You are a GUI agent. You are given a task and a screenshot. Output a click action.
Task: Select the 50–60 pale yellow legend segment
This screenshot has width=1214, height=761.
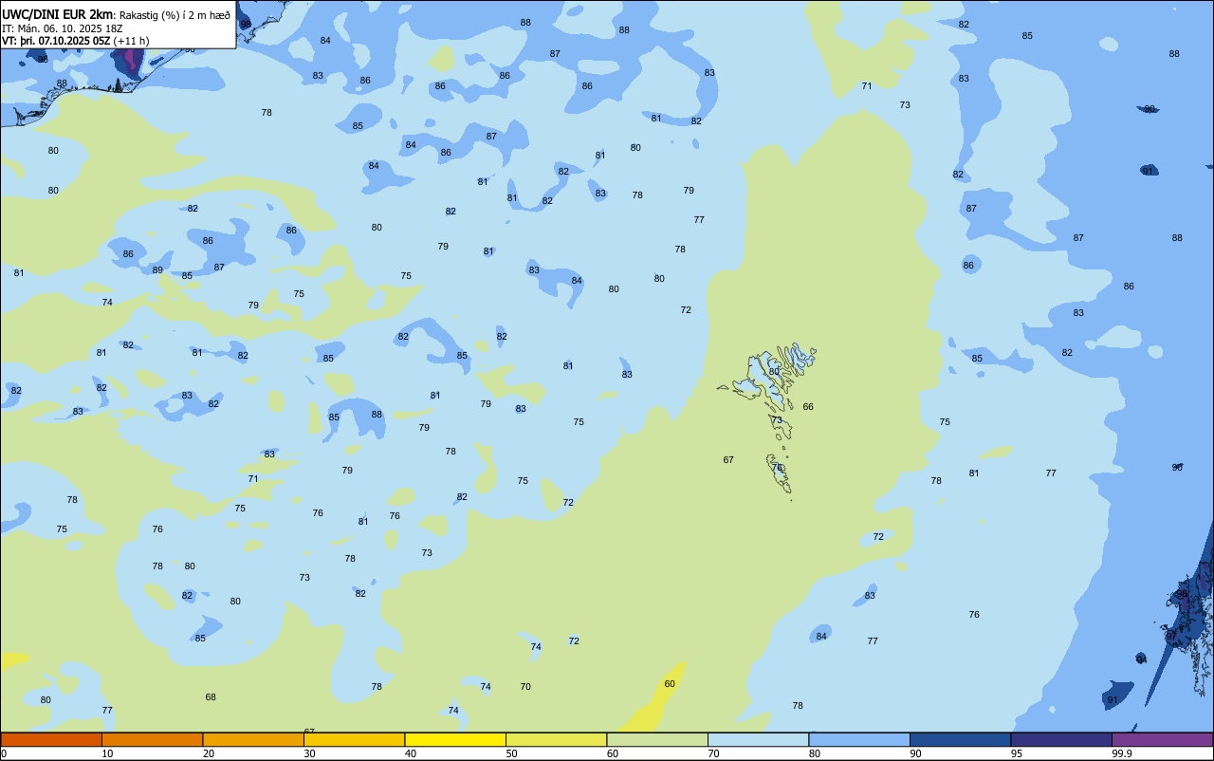(556, 739)
